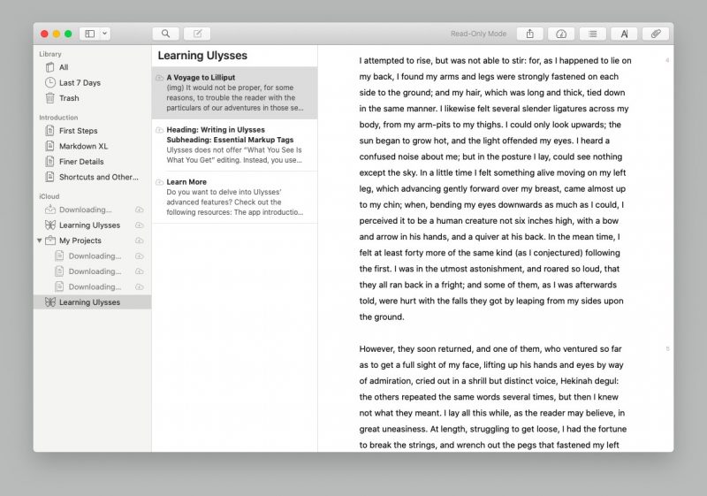Image resolution: width=707 pixels, height=496 pixels.
Task: Click the Trash bin icon
Action: (x=50, y=98)
